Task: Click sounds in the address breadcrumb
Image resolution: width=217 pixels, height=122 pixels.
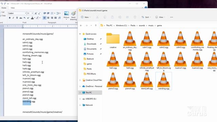Action: point(142,25)
